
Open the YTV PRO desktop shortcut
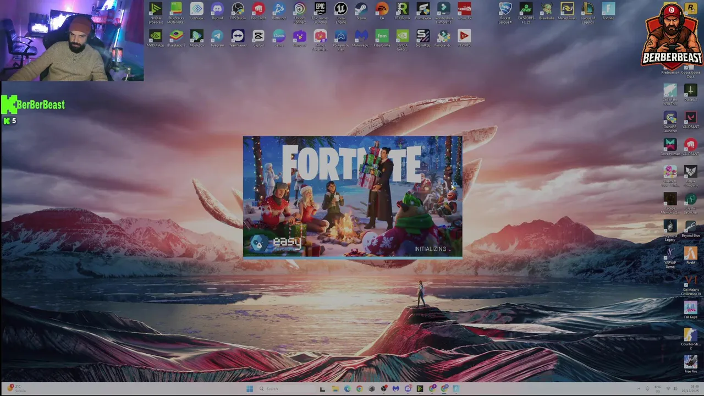pyautogui.click(x=464, y=38)
